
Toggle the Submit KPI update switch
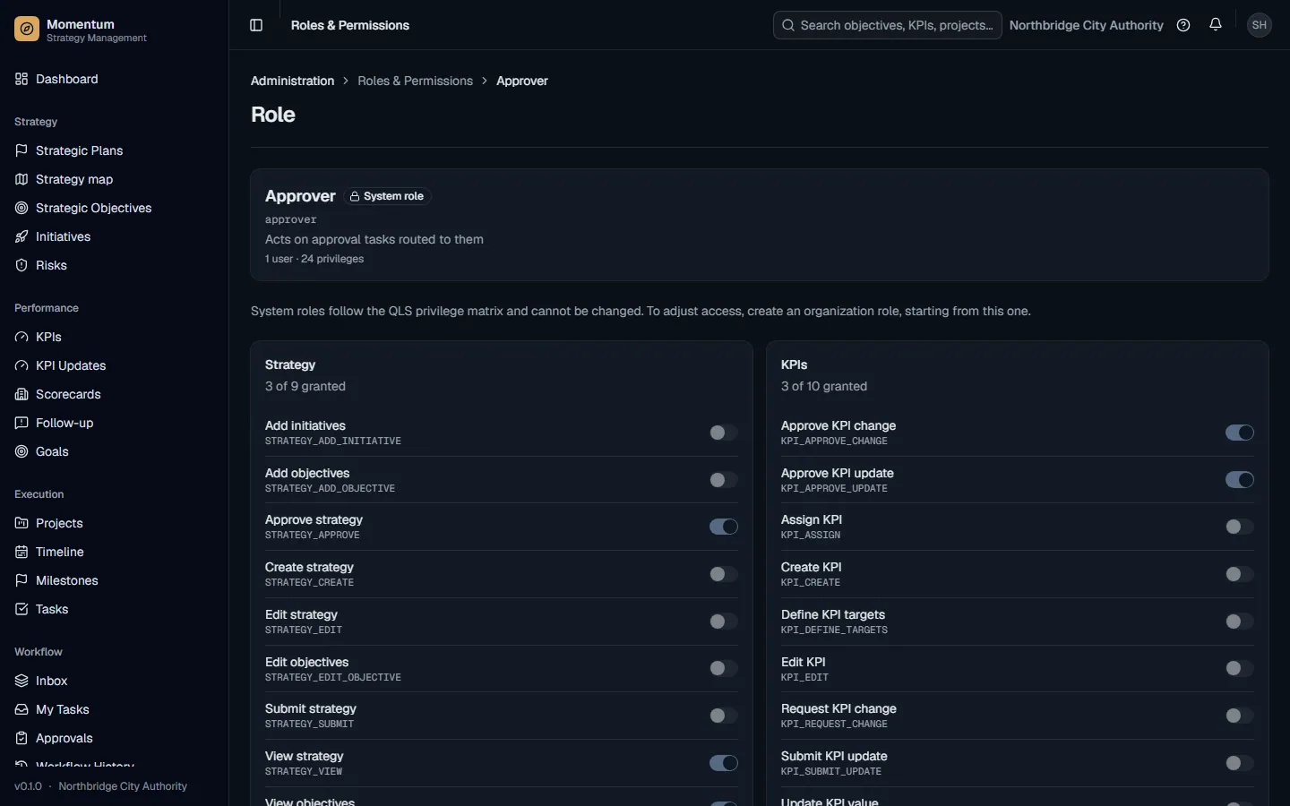click(x=1240, y=763)
